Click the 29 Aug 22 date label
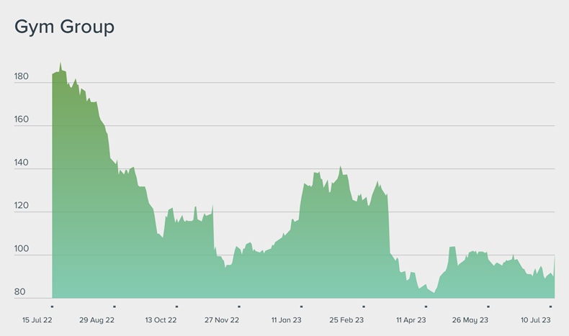The height and width of the screenshot is (336, 569). coord(97,319)
